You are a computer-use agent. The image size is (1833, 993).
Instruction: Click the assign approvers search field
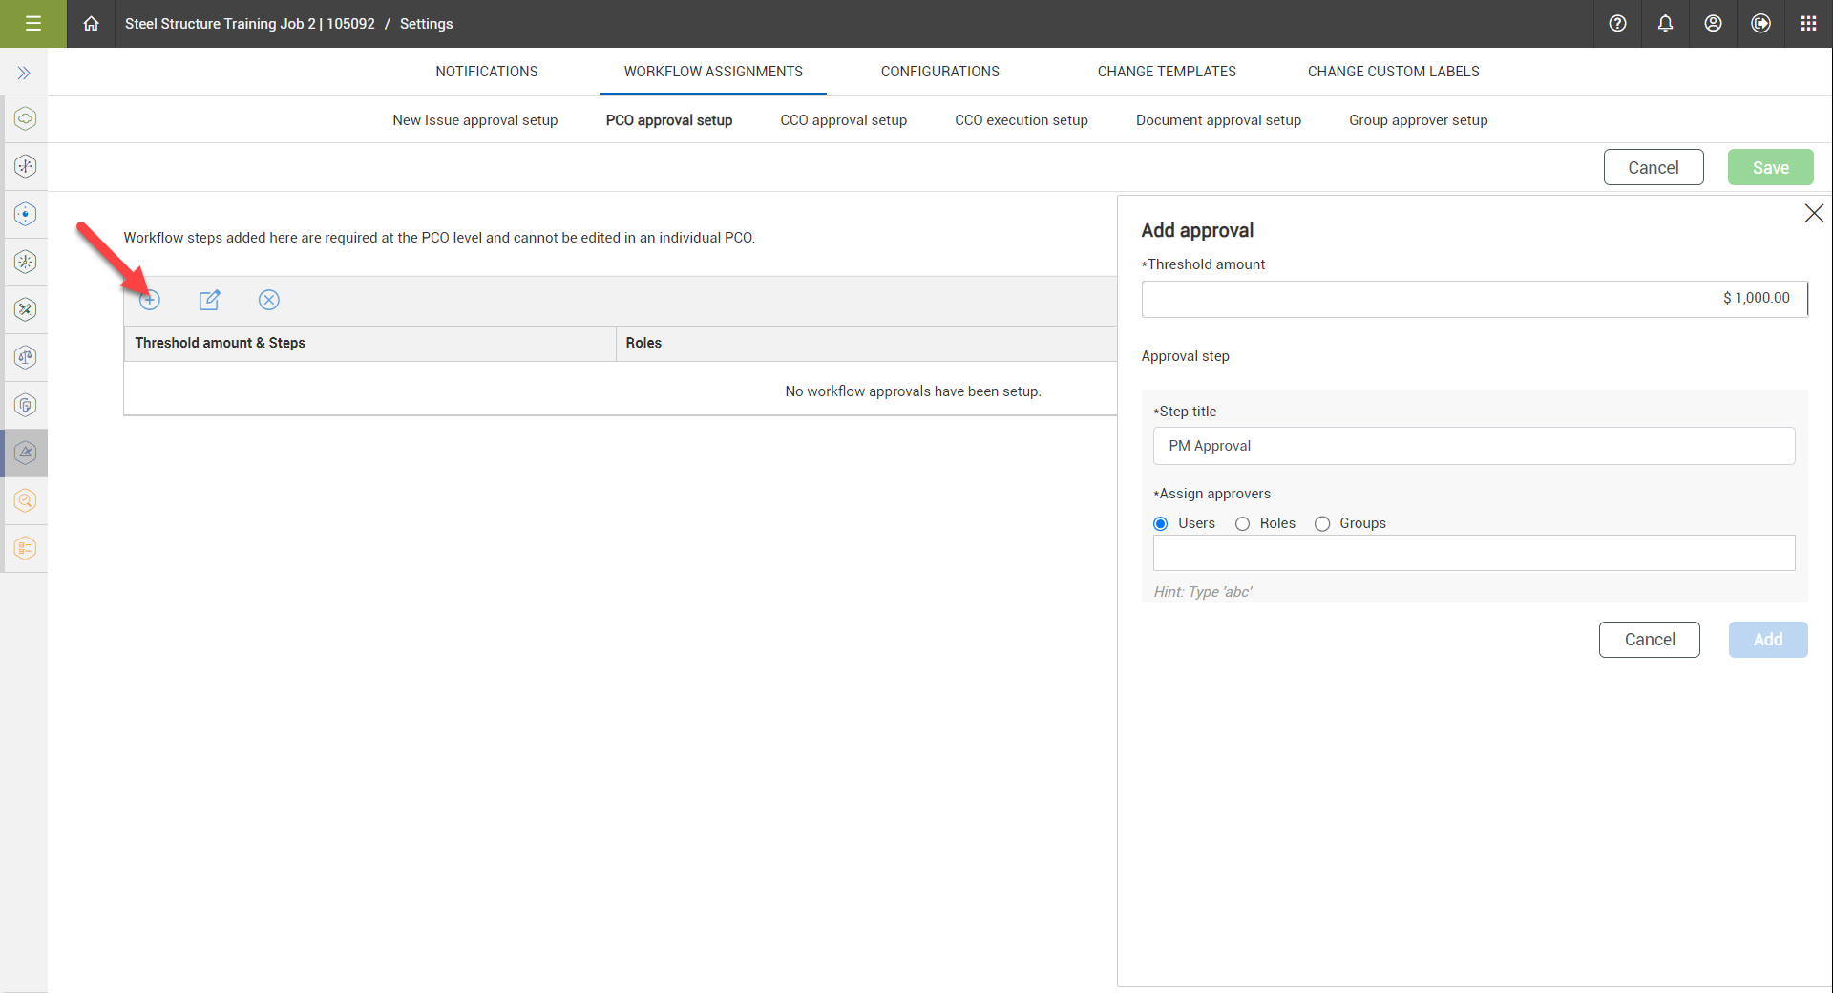[x=1473, y=553]
